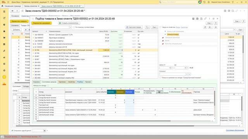Click the favorite star next to 'Подбор товаров' title
The image size is (248, 139).
(33, 19)
